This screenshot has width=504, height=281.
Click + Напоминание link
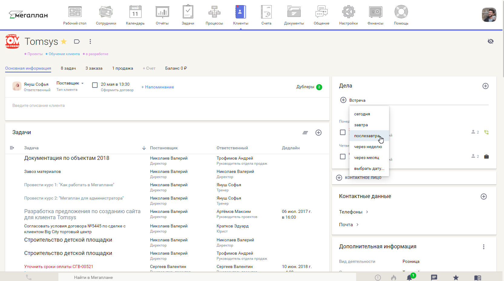pos(158,87)
